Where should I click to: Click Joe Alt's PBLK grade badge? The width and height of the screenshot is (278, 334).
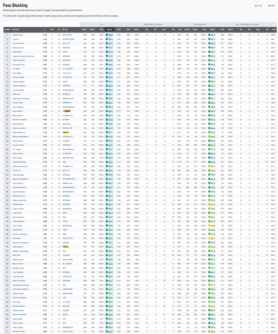(110, 39)
